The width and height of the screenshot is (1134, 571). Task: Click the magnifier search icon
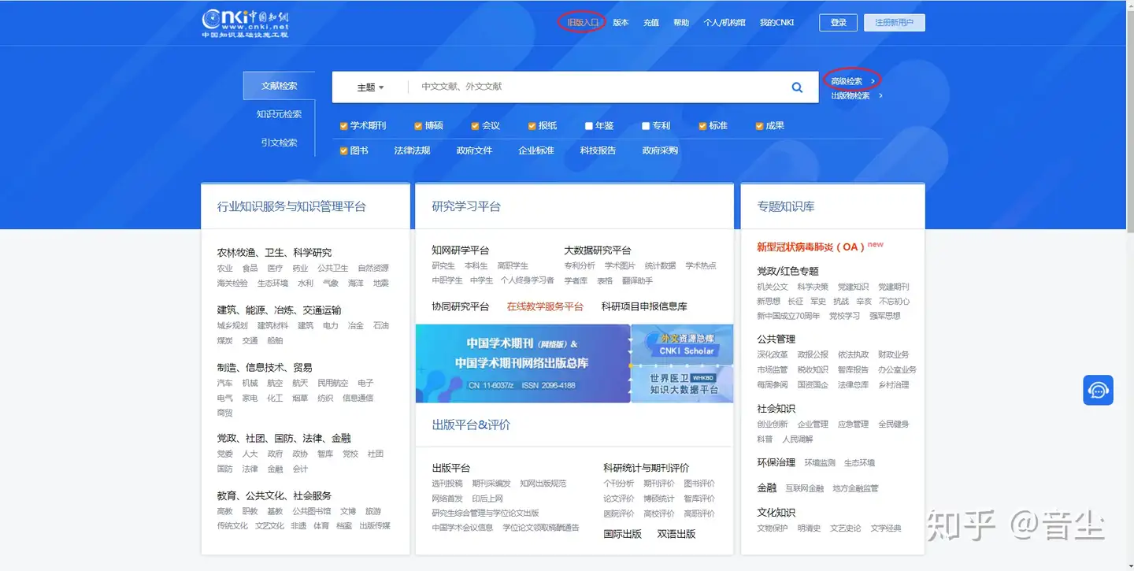pyautogui.click(x=797, y=87)
